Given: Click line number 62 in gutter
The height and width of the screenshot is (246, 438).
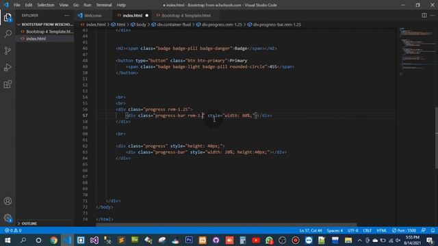Looking at the screenshot, I should click(85, 146).
